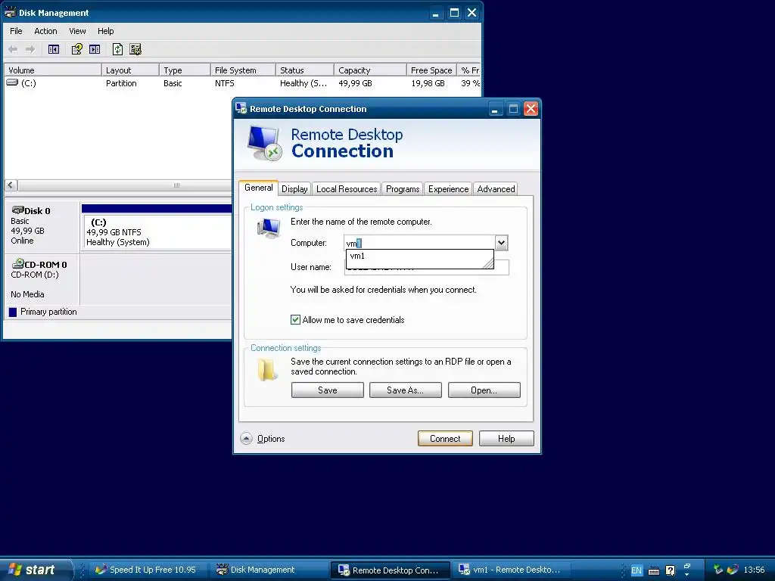Click the Connect button
The height and width of the screenshot is (581, 775).
[445, 439]
